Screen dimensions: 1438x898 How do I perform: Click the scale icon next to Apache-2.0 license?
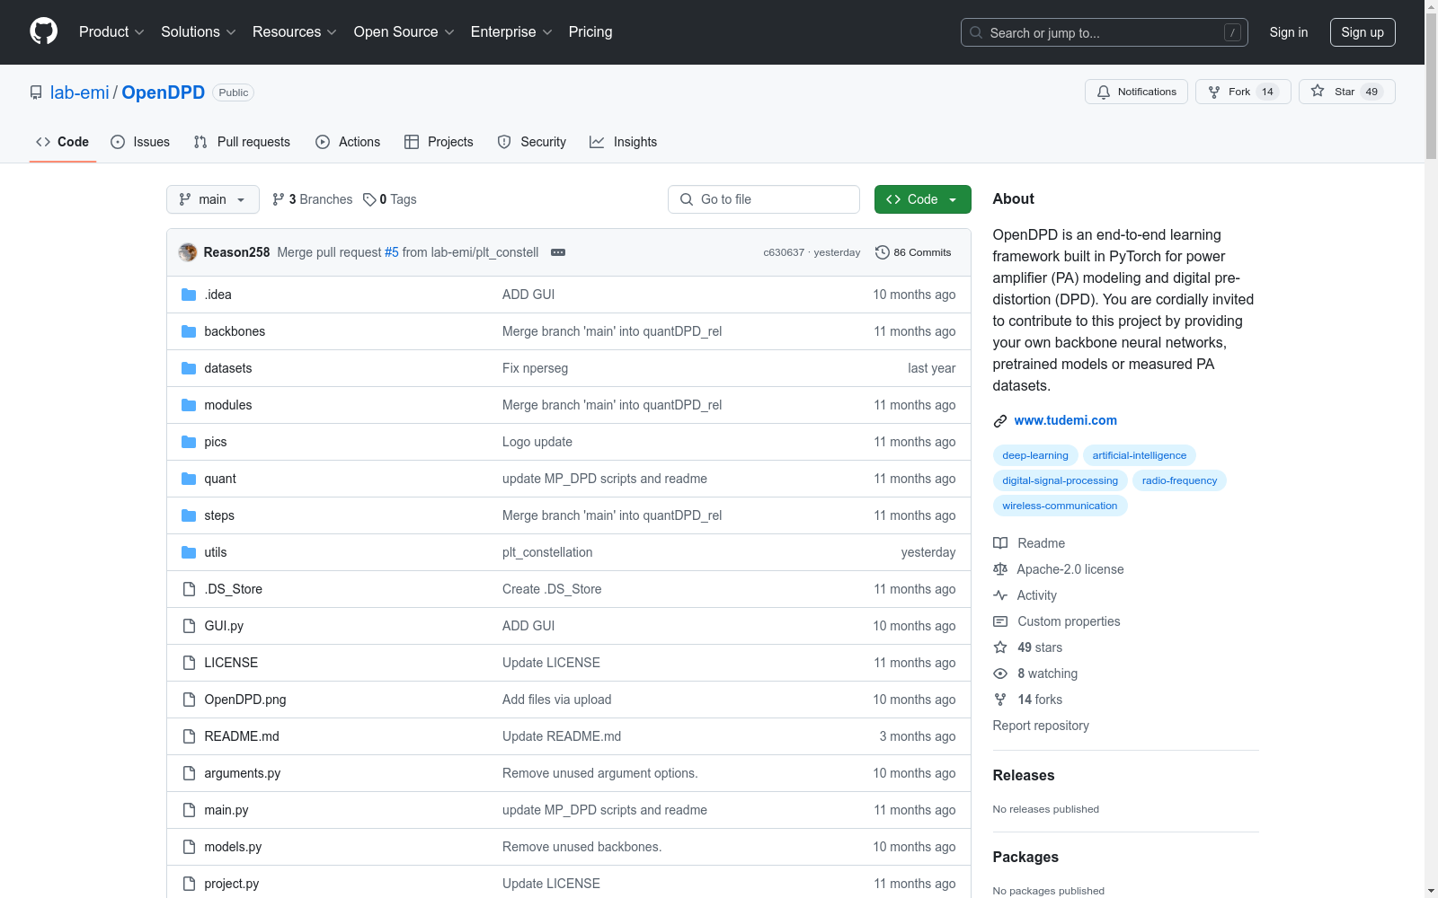coord(1000,569)
